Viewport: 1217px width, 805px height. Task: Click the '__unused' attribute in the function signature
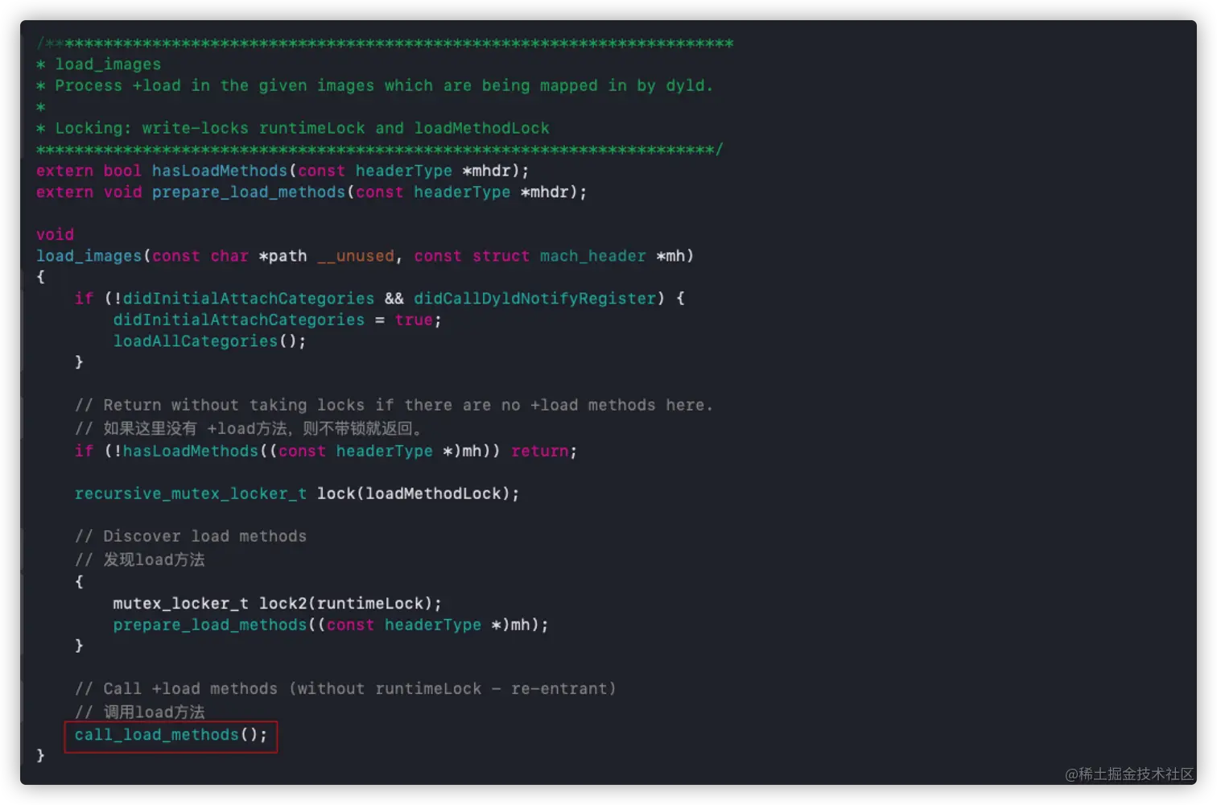(356, 256)
